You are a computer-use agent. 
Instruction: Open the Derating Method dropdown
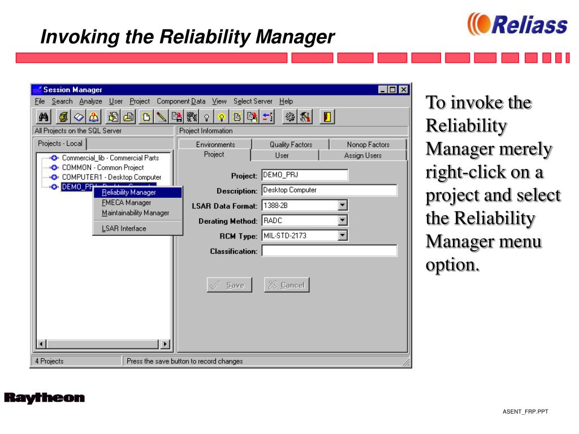pyautogui.click(x=343, y=220)
